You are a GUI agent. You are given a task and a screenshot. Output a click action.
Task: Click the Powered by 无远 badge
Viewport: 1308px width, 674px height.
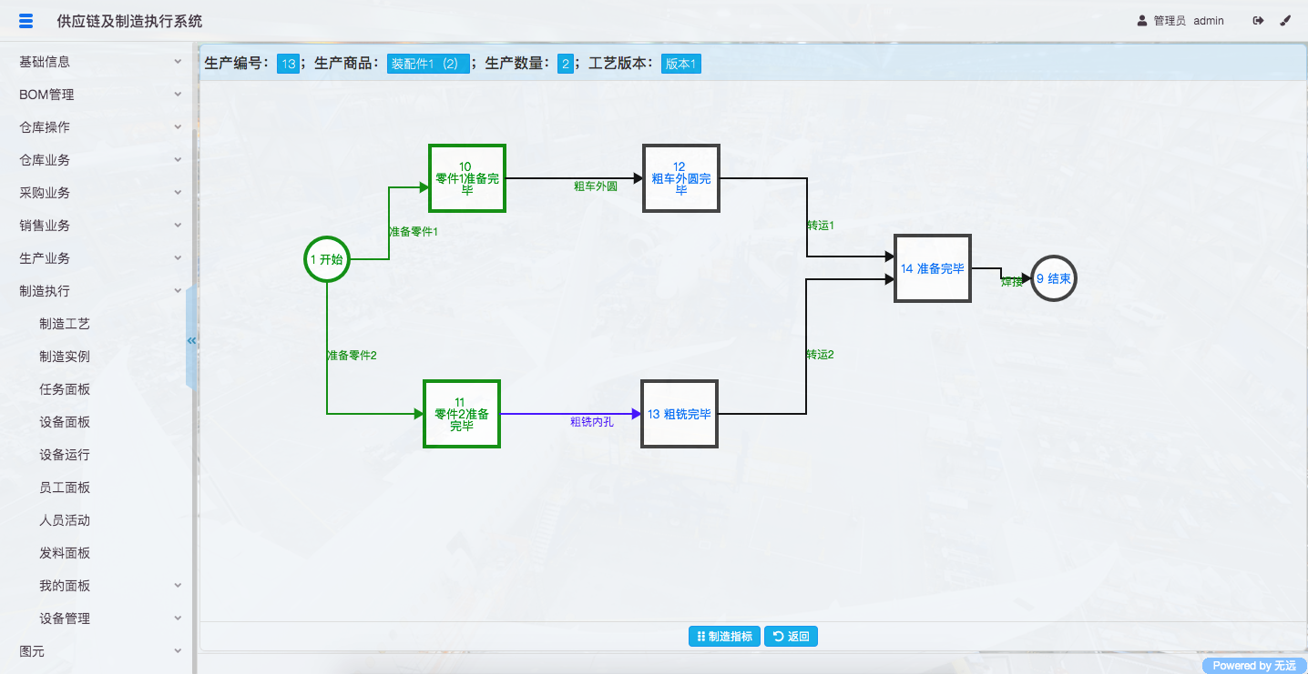(x=1254, y=666)
